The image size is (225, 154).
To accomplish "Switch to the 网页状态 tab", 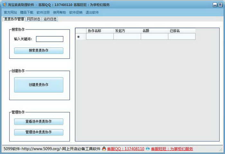I will pos(33,19).
